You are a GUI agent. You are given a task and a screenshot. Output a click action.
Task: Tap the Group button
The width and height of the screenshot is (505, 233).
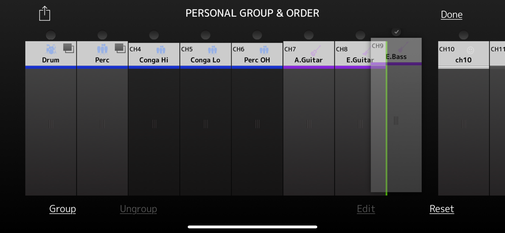63,209
